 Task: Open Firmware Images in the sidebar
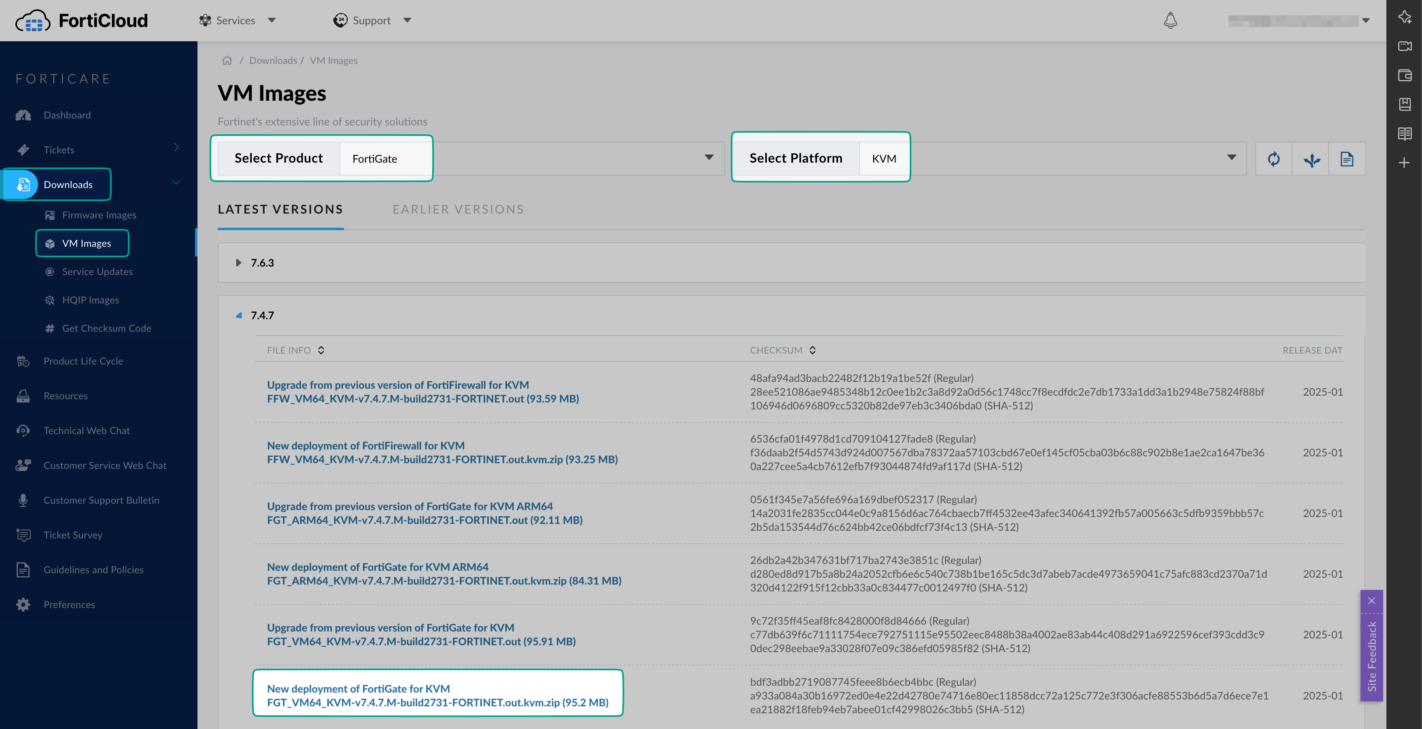click(x=99, y=215)
